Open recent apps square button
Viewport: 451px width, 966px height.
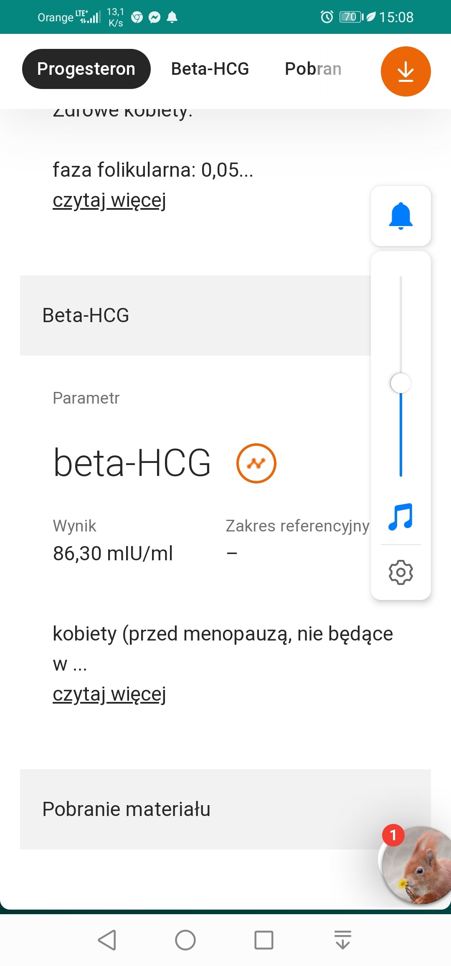click(x=264, y=940)
